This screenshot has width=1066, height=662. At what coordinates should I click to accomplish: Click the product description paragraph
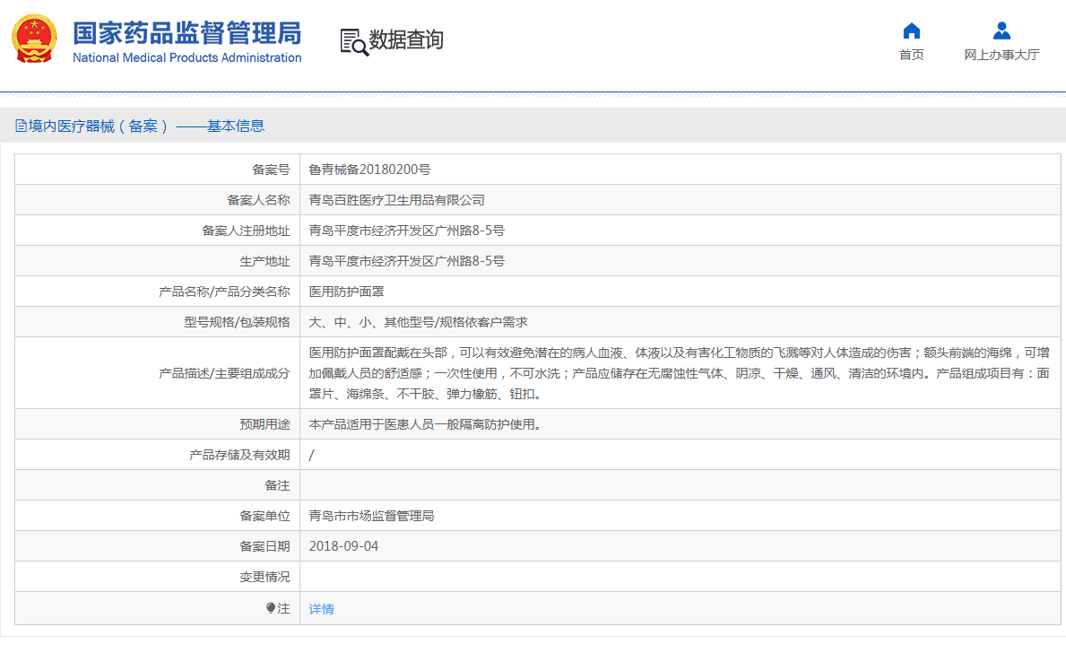click(x=680, y=373)
